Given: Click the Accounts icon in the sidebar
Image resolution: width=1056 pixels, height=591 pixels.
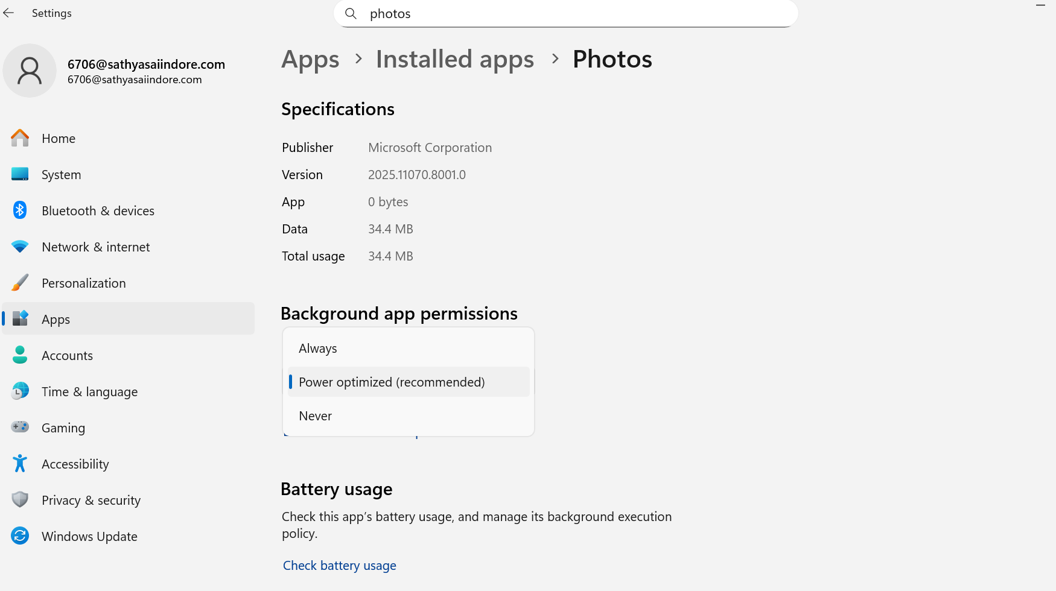Looking at the screenshot, I should [20, 355].
